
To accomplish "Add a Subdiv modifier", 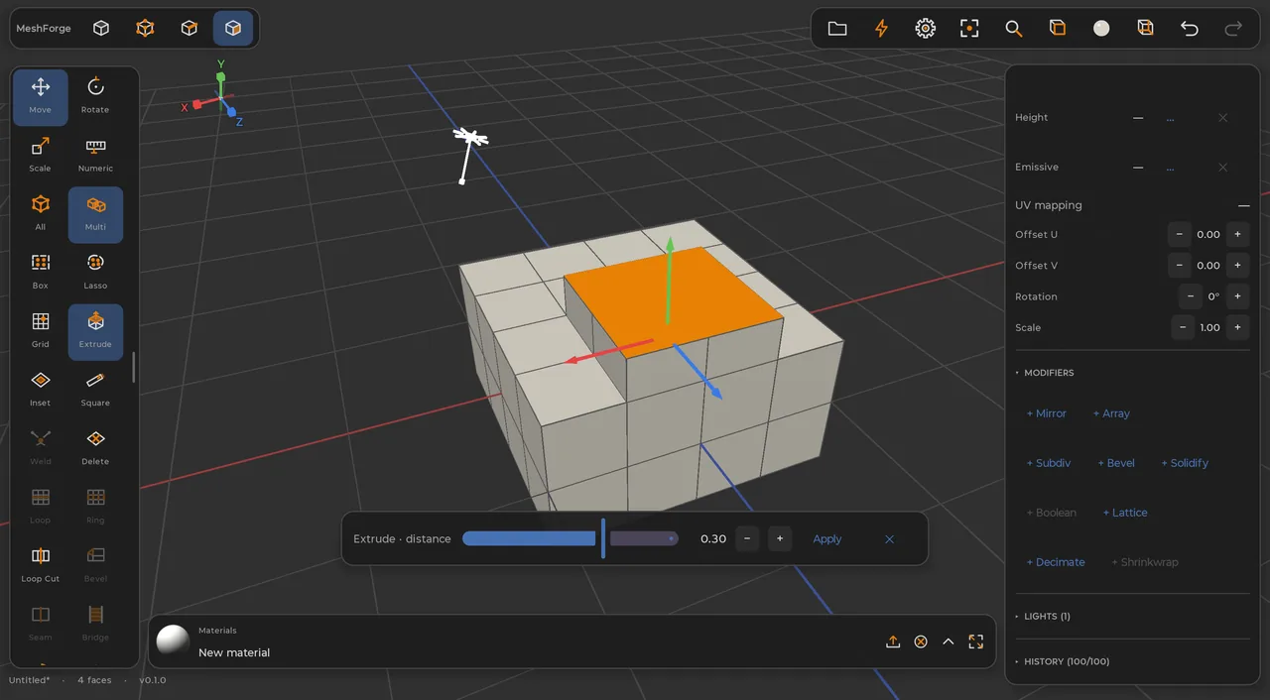I will pos(1049,463).
